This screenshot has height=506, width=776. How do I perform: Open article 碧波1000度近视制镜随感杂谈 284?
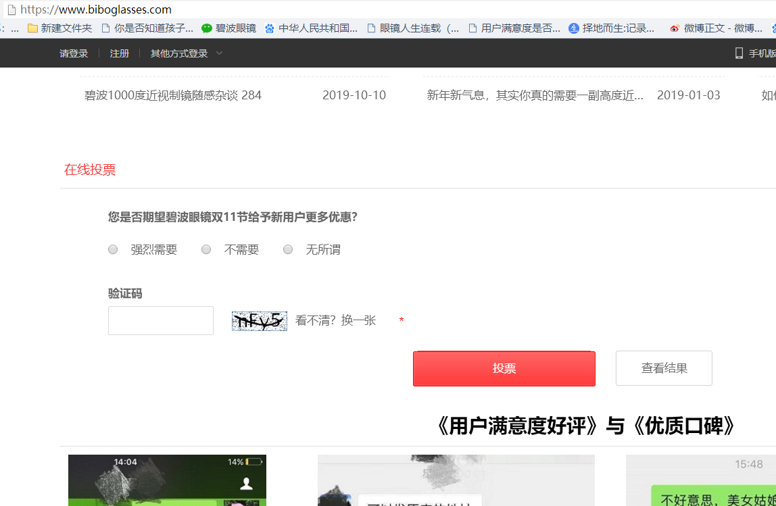(x=173, y=95)
